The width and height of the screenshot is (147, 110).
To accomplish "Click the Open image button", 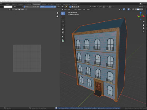I will [21, 9].
